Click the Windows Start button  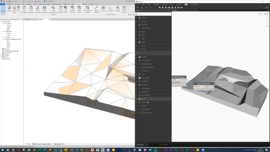3,150
